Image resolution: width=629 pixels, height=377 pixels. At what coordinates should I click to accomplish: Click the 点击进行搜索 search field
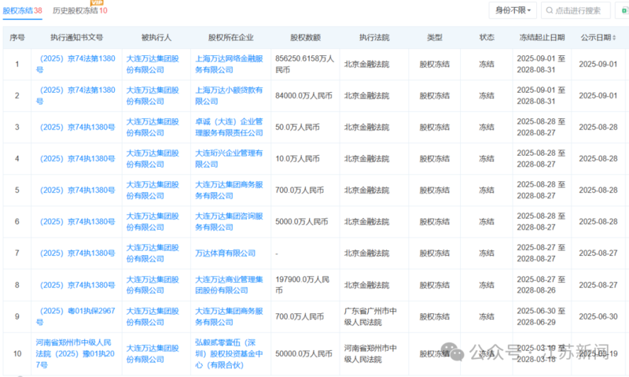pyautogui.click(x=576, y=10)
